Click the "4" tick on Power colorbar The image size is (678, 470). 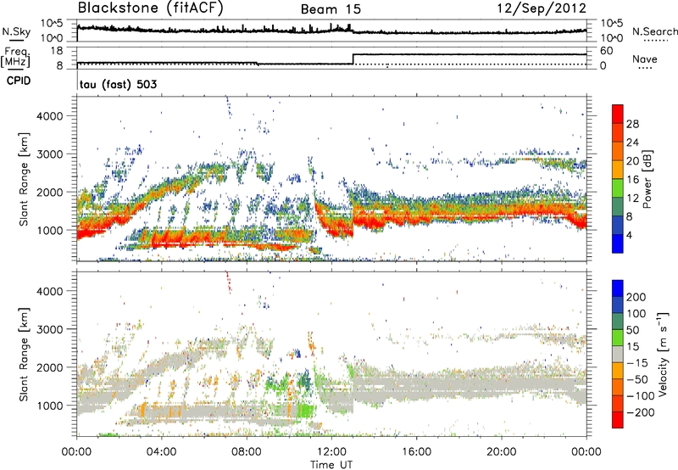(629, 236)
